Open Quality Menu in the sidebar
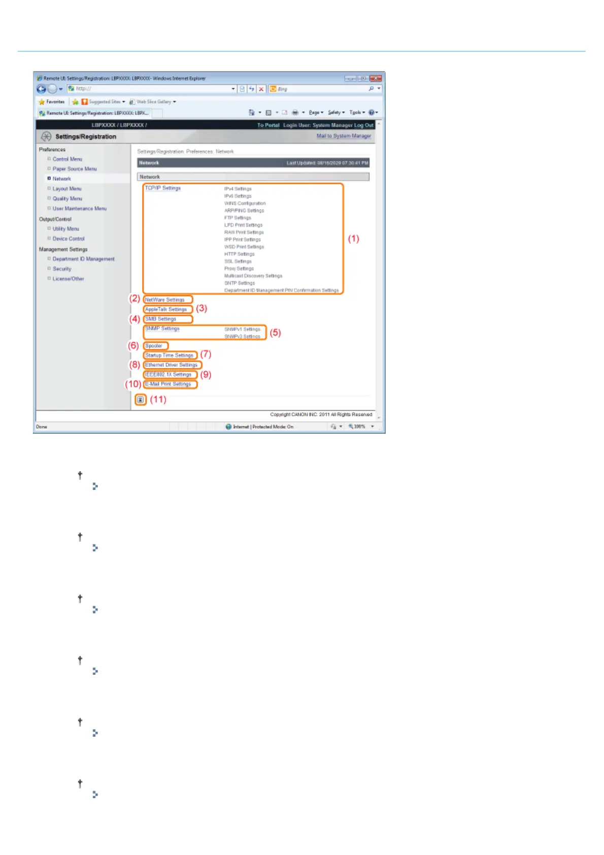This screenshot has height=855, width=604. tap(67, 199)
